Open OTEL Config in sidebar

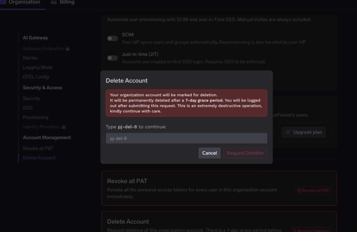click(x=36, y=77)
